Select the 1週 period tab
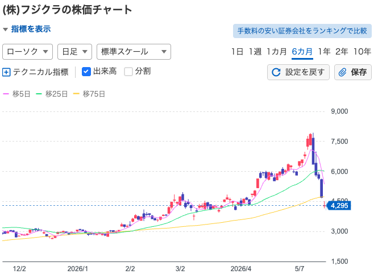378x274 pixels. [255, 52]
